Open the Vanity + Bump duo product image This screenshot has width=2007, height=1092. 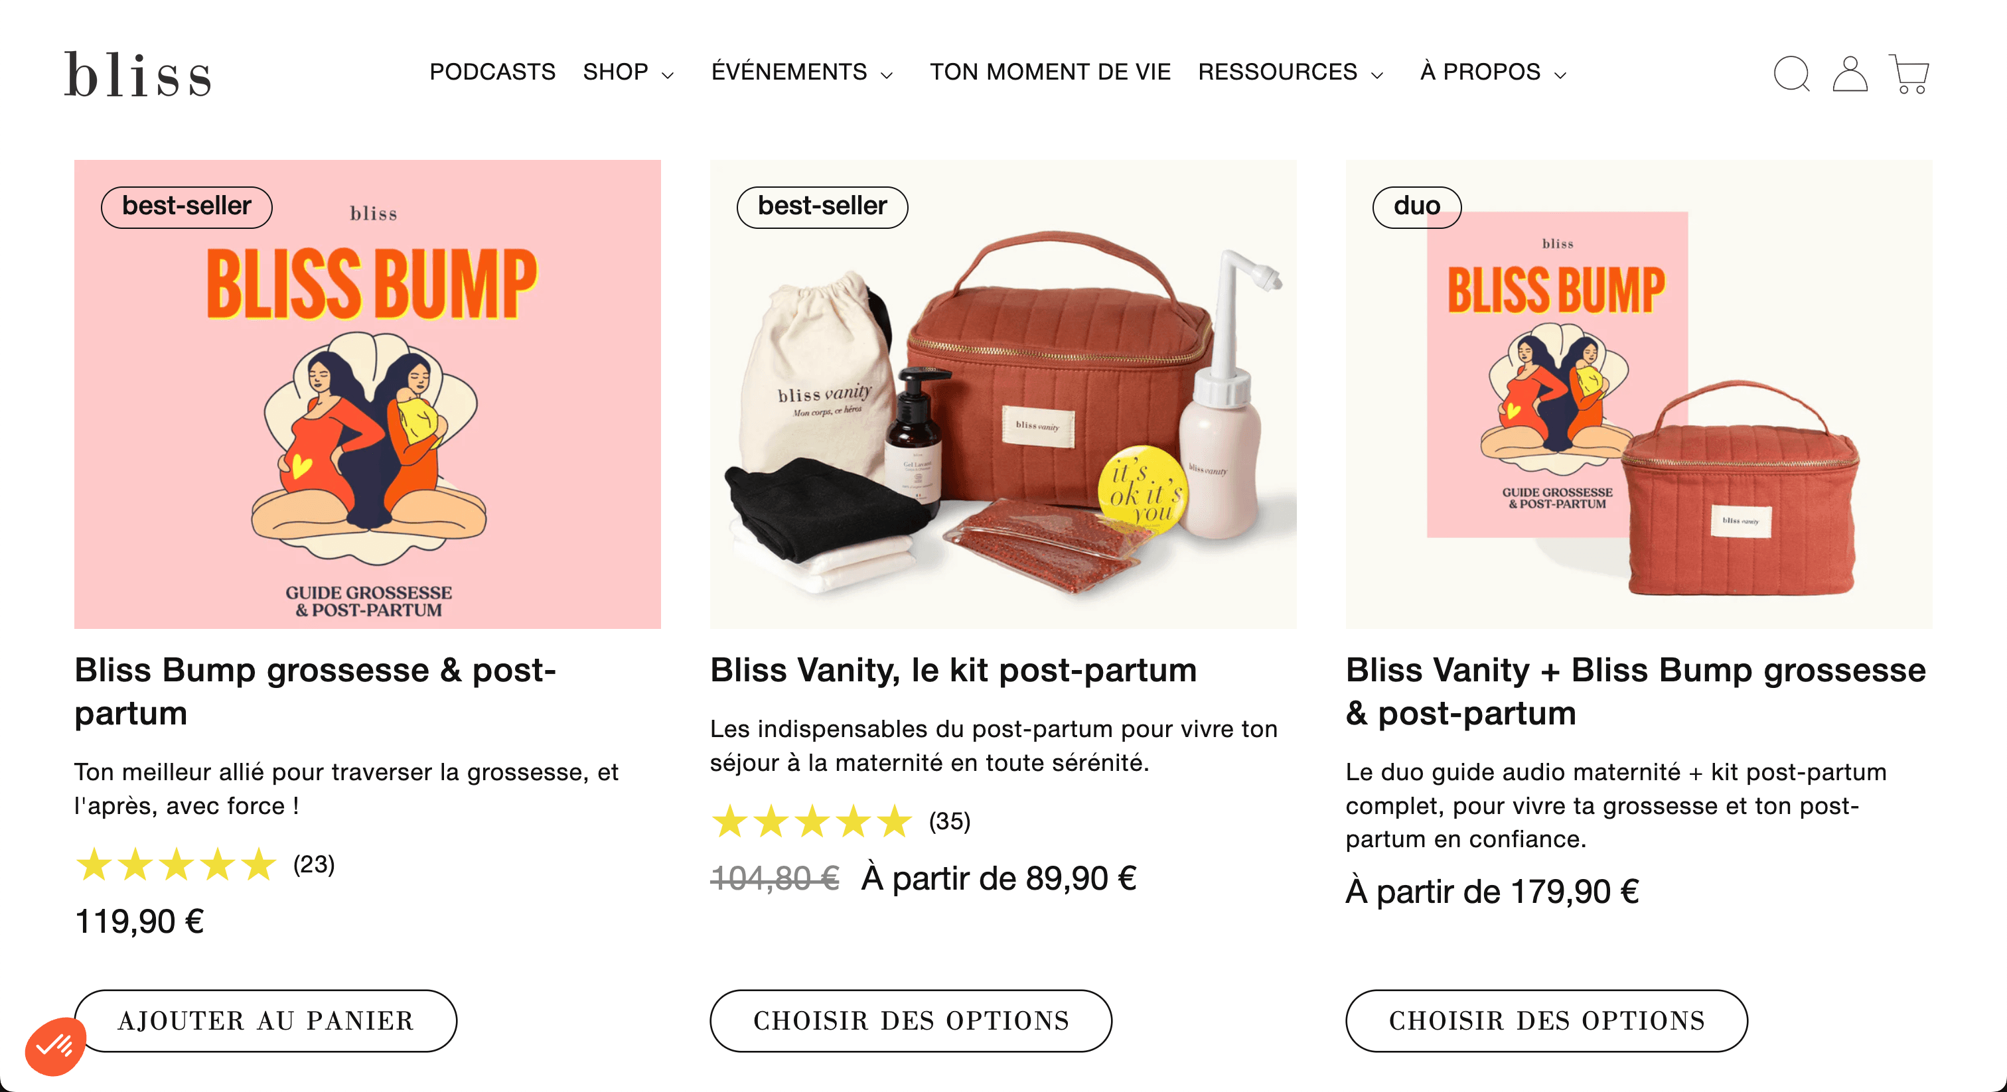[x=1639, y=394]
